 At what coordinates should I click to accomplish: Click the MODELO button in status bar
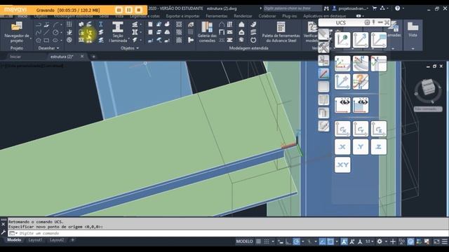244,241
